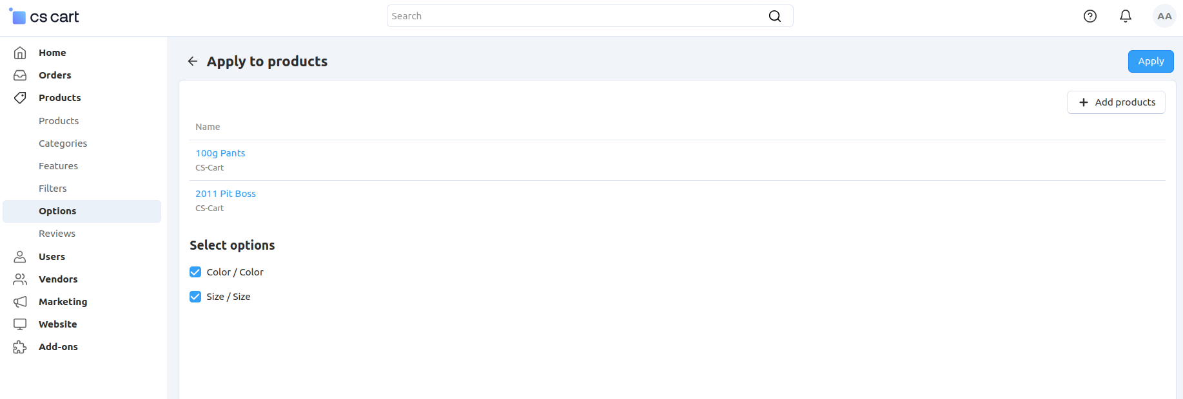Click the search magnifier icon
This screenshot has height=399, width=1183.
click(775, 16)
